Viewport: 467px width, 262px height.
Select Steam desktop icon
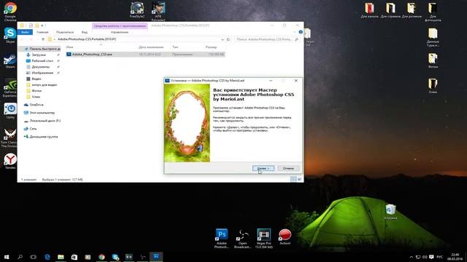[x=10, y=61]
